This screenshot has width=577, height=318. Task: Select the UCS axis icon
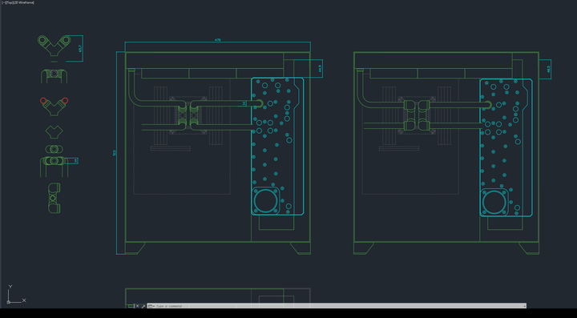pyautogui.click(x=16, y=295)
